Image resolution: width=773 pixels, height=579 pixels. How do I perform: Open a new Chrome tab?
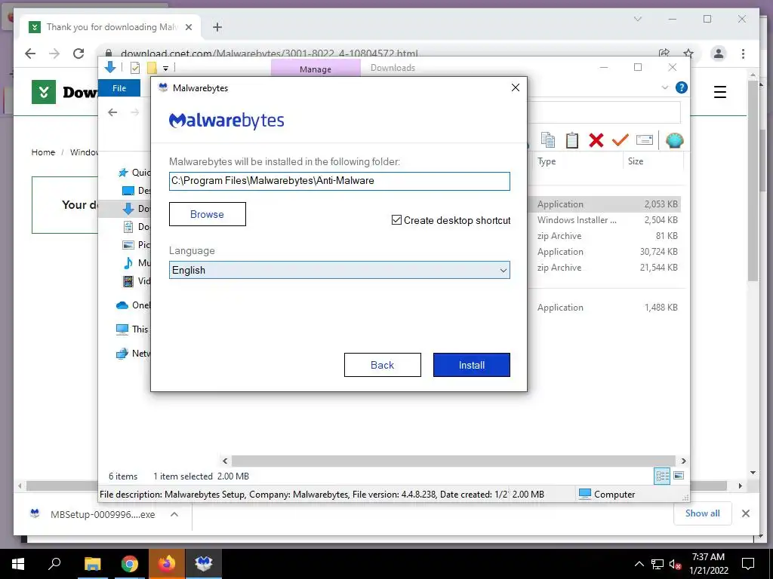point(217,27)
